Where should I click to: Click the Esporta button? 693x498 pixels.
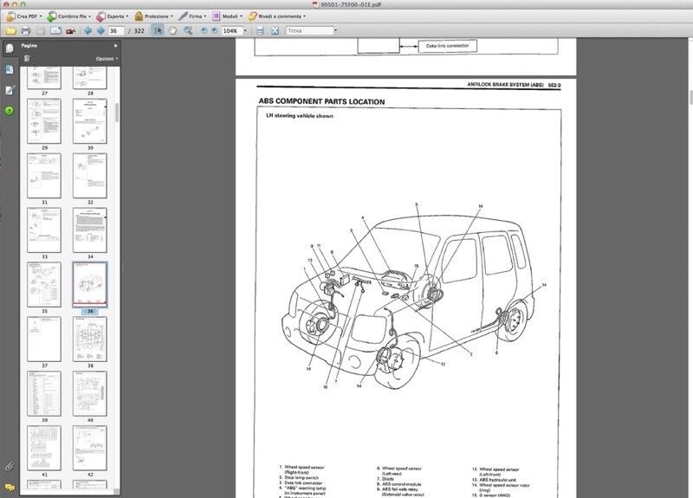[111, 16]
